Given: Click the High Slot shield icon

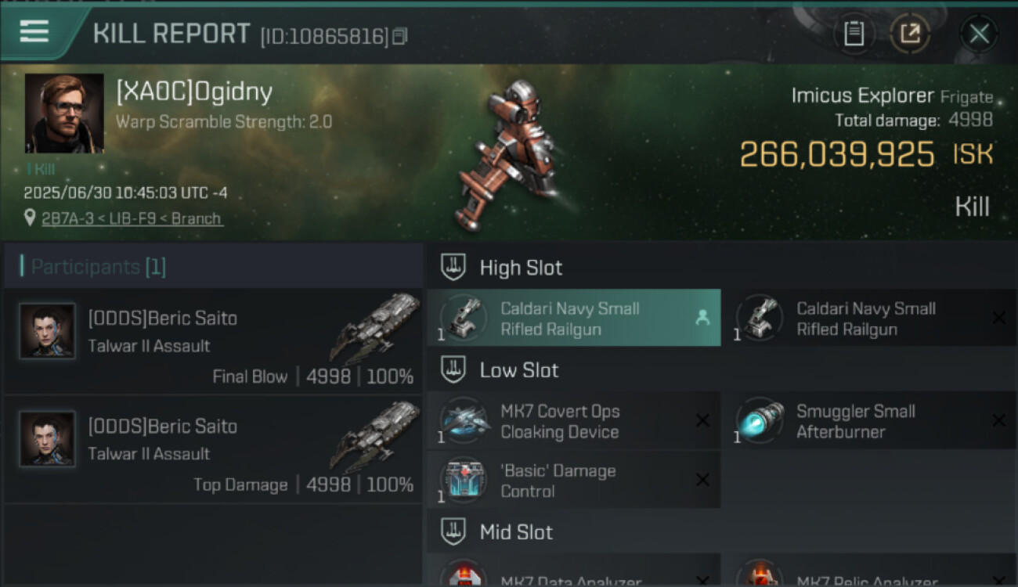Looking at the screenshot, I should (453, 268).
